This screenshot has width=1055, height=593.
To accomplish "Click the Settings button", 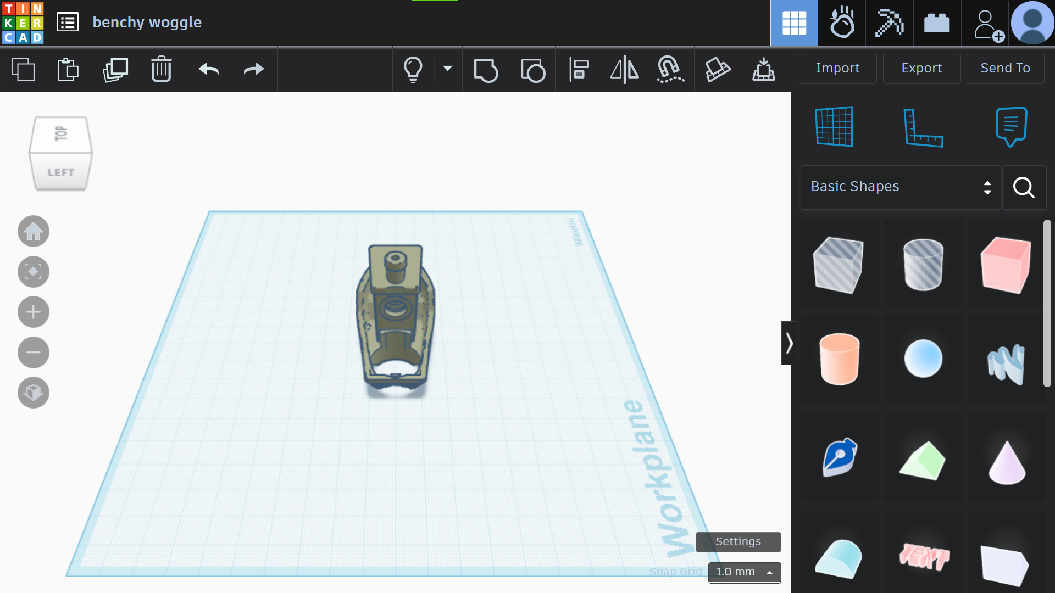I will coord(738,542).
